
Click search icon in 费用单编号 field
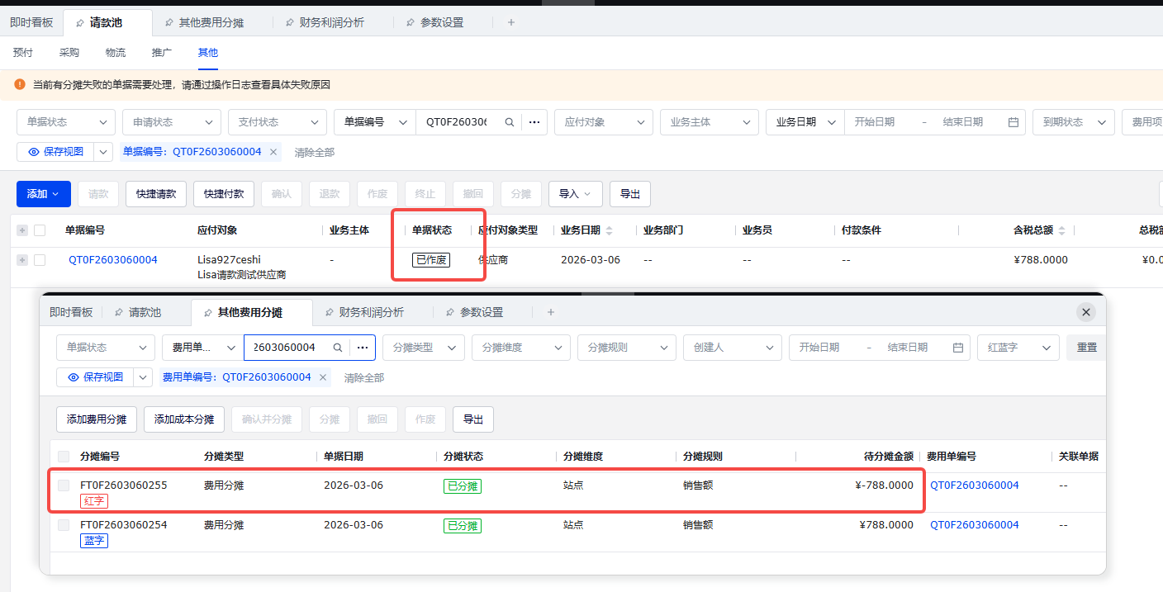[x=337, y=348]
